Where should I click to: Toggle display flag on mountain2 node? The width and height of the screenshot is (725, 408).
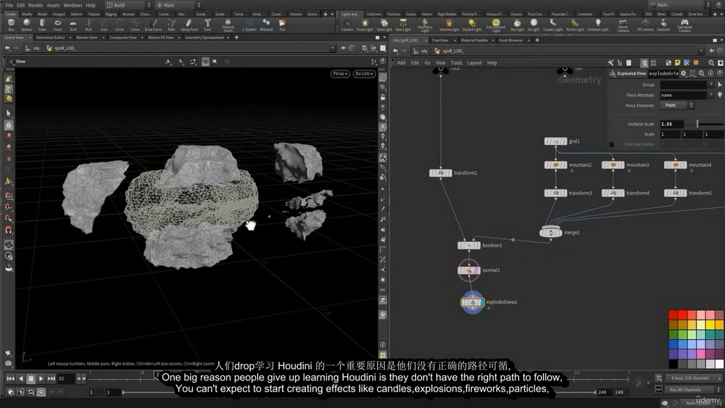tap(564, 165)
